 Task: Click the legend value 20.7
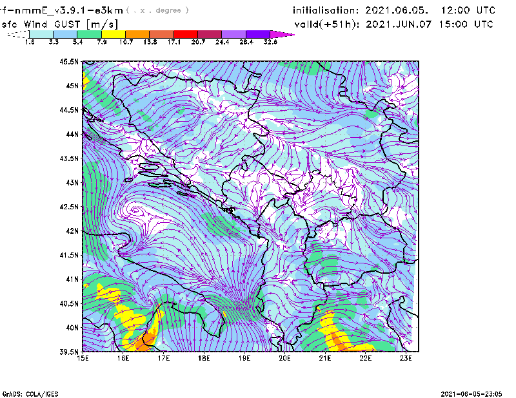(198, 42)
